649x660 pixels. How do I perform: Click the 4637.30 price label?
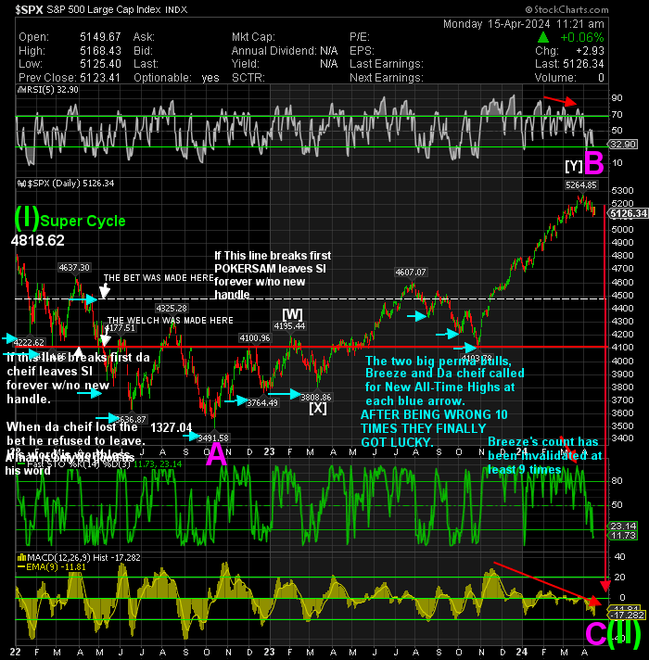coord(74,268)
